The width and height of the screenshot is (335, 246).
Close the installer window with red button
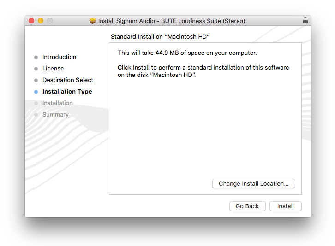(31, 21)
